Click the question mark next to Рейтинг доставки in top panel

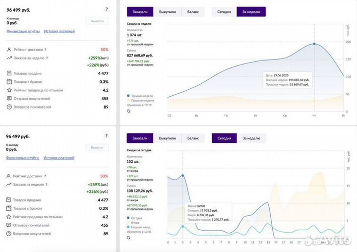tap(46, 50)
